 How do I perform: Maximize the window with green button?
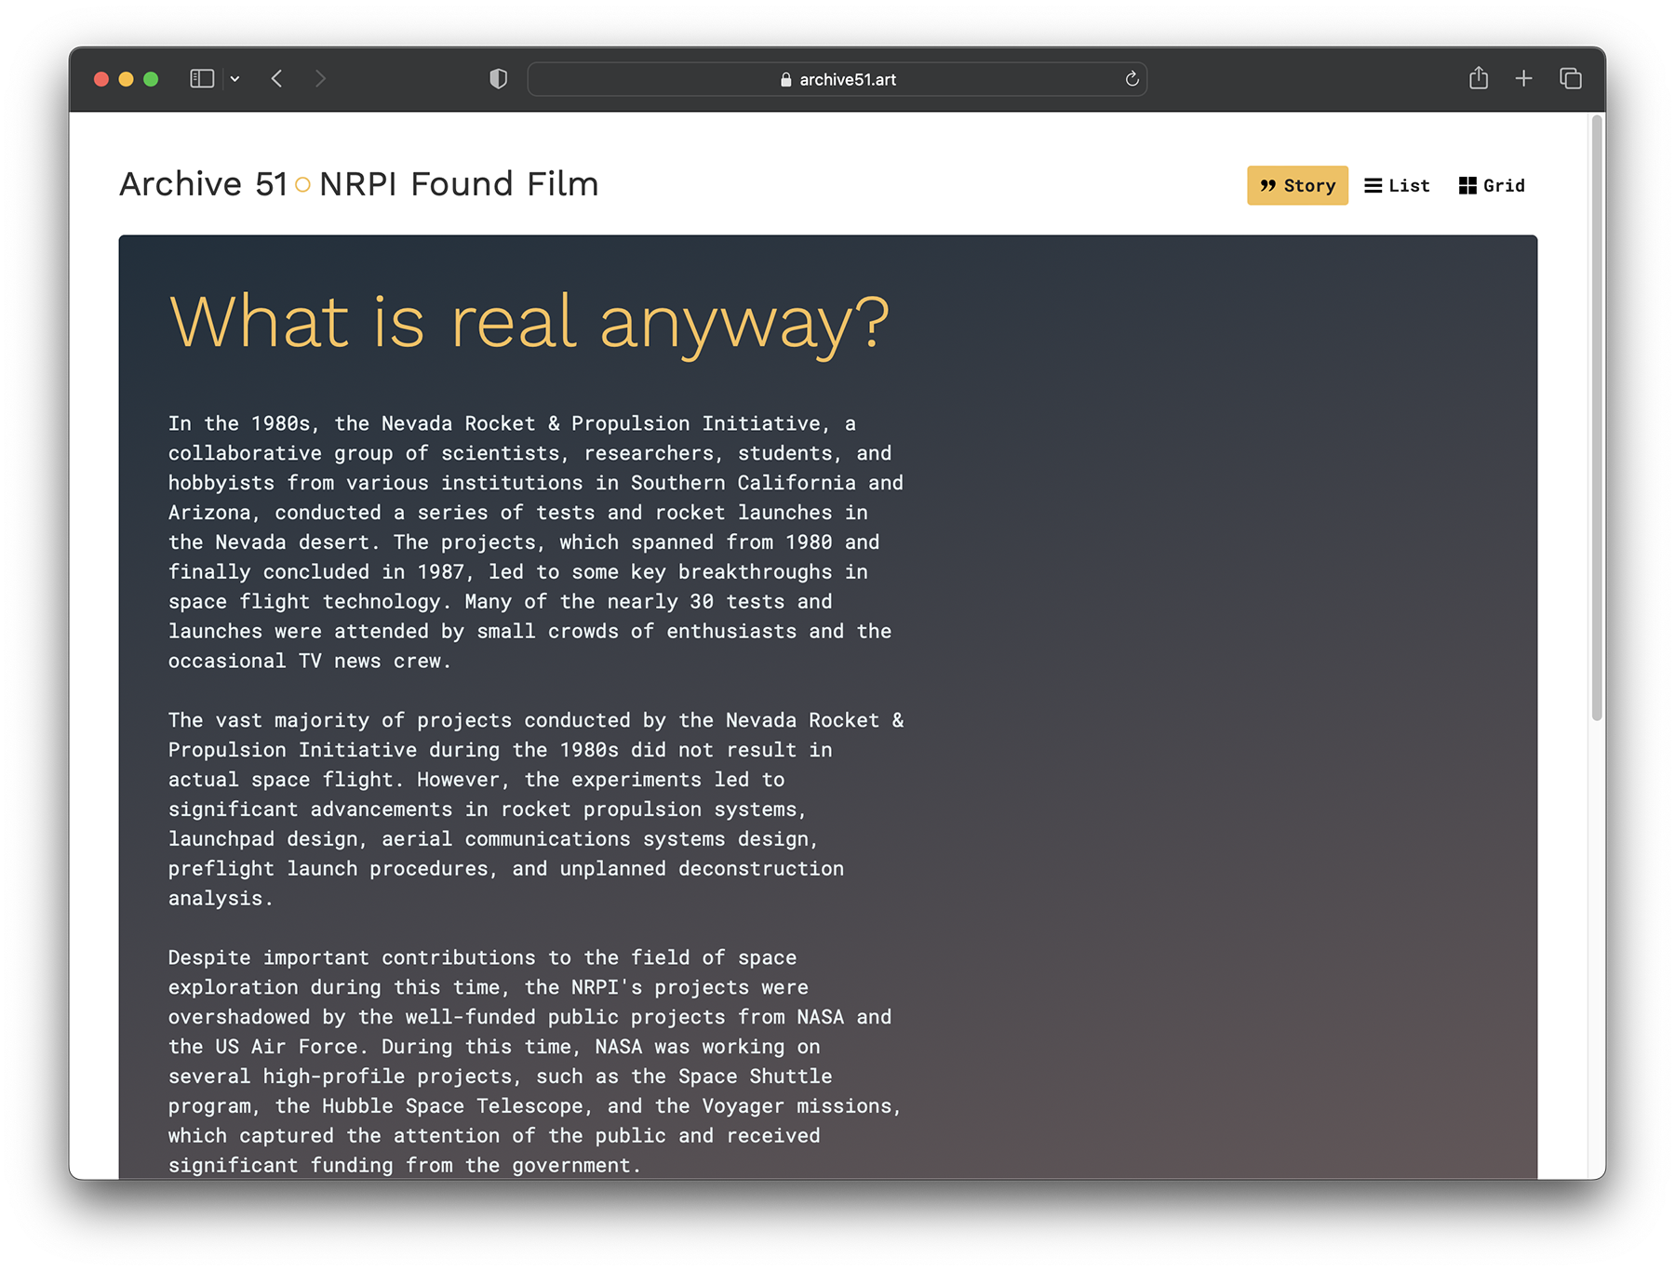151,79
